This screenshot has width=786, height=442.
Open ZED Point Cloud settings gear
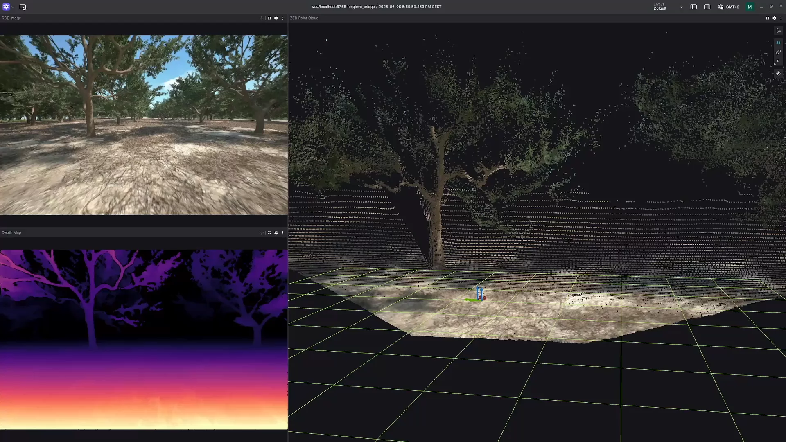pos(774,18)
